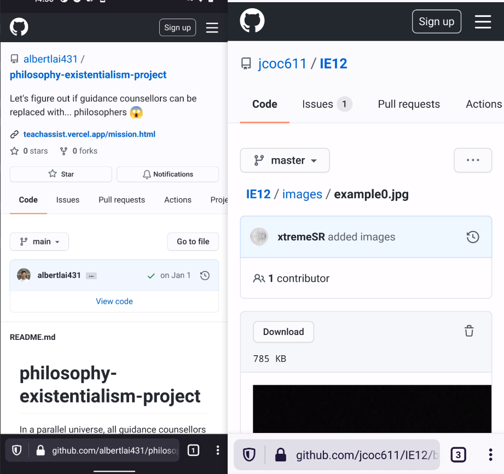Click trash delete file icon
The width and height of the screenshot is (504, 474).
tap(469, 331)
